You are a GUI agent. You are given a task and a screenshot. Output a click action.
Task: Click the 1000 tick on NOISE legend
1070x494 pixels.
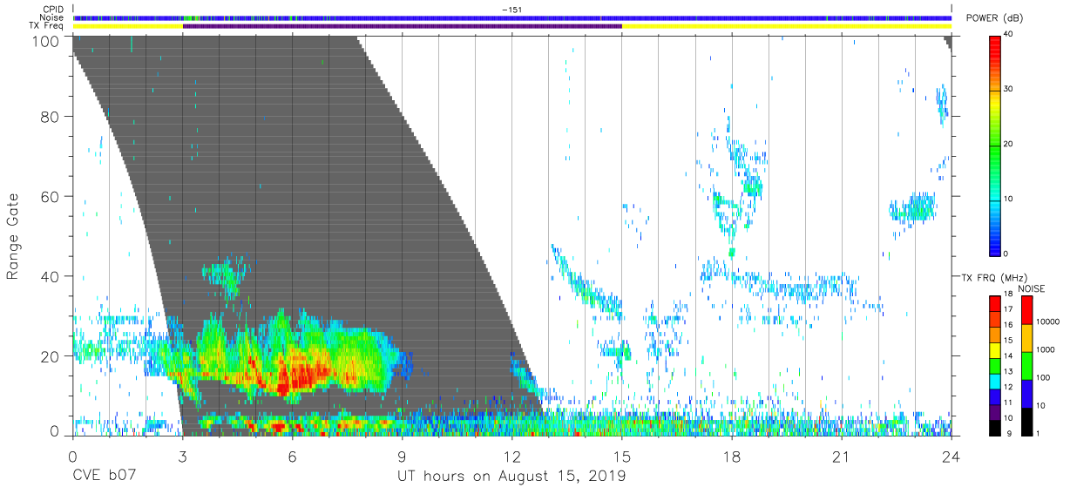pyautogui.click(x=1046, y=349)
